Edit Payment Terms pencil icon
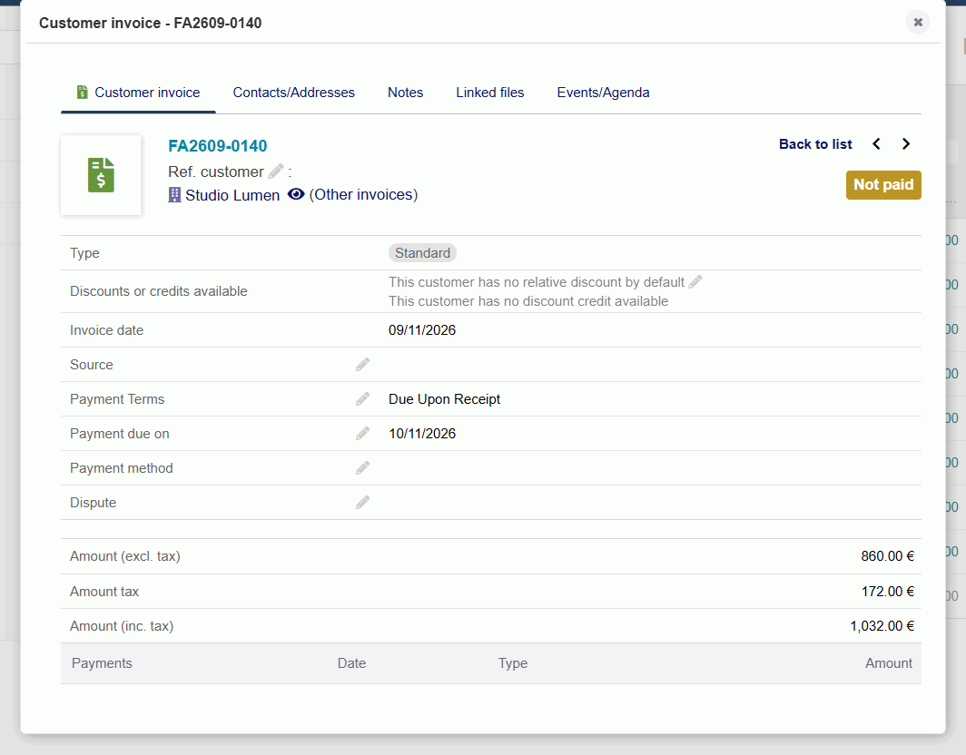The width and height of the screenshot is (966, 755). tap(363, 399)
